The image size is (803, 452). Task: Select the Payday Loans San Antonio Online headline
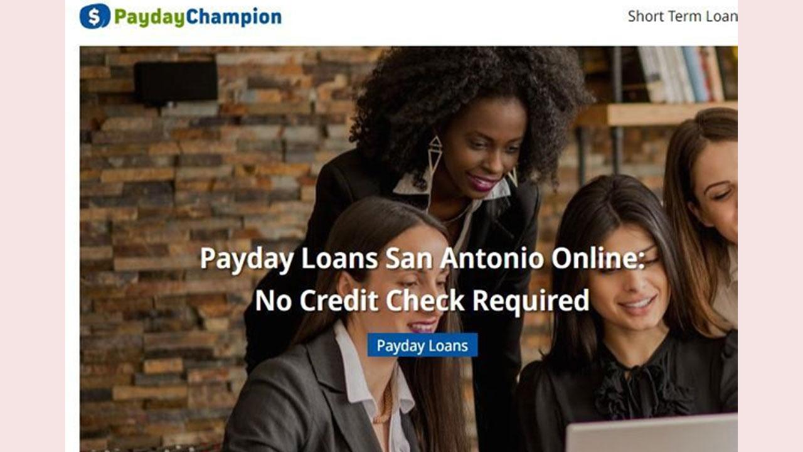click(x=422, y=259)
